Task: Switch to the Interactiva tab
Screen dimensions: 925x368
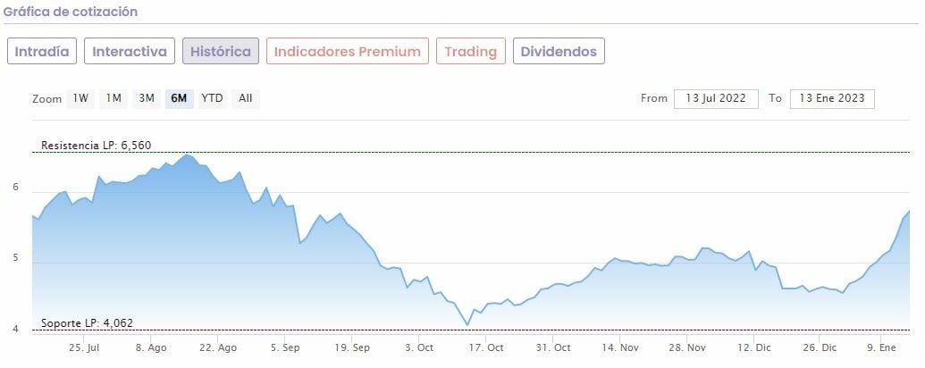Action: 130,51
